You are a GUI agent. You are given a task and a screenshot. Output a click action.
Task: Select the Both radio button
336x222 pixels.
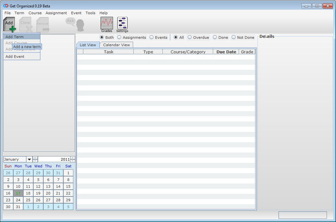coord(102,37)
